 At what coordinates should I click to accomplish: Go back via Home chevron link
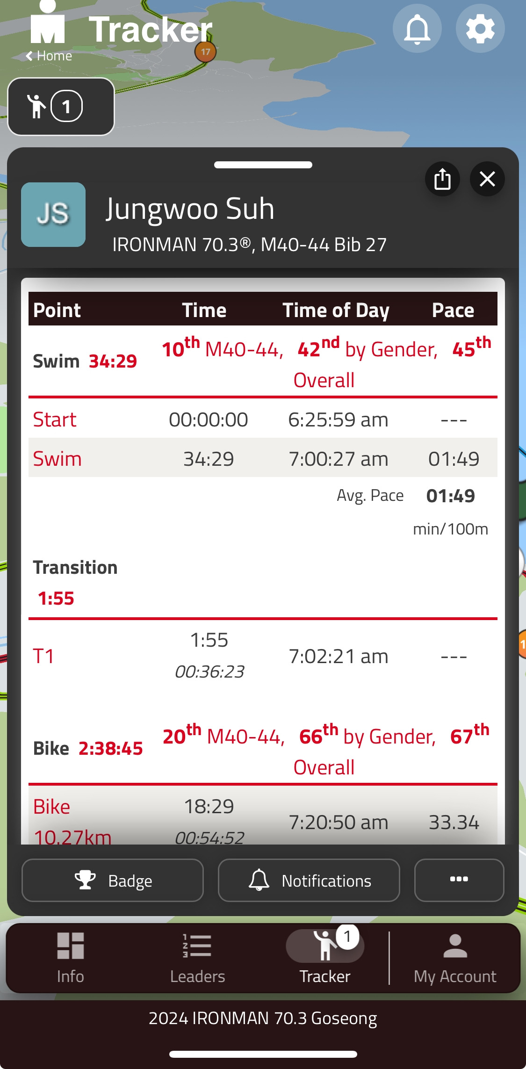(x=49, y=56)
